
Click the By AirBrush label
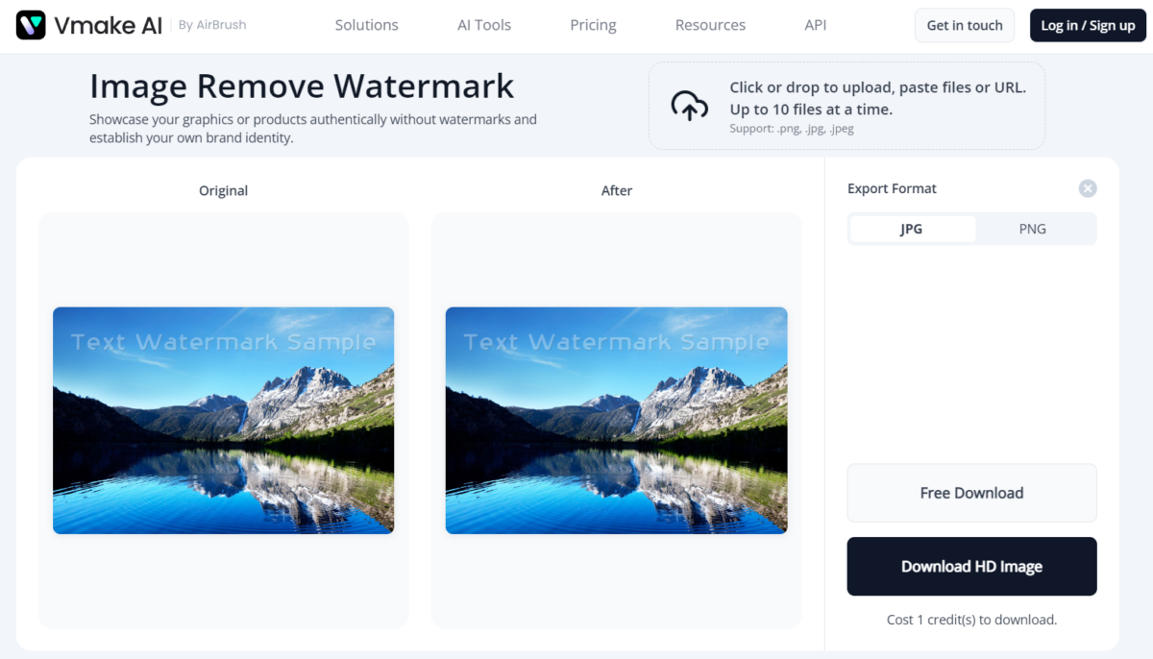tap(211, 25)
